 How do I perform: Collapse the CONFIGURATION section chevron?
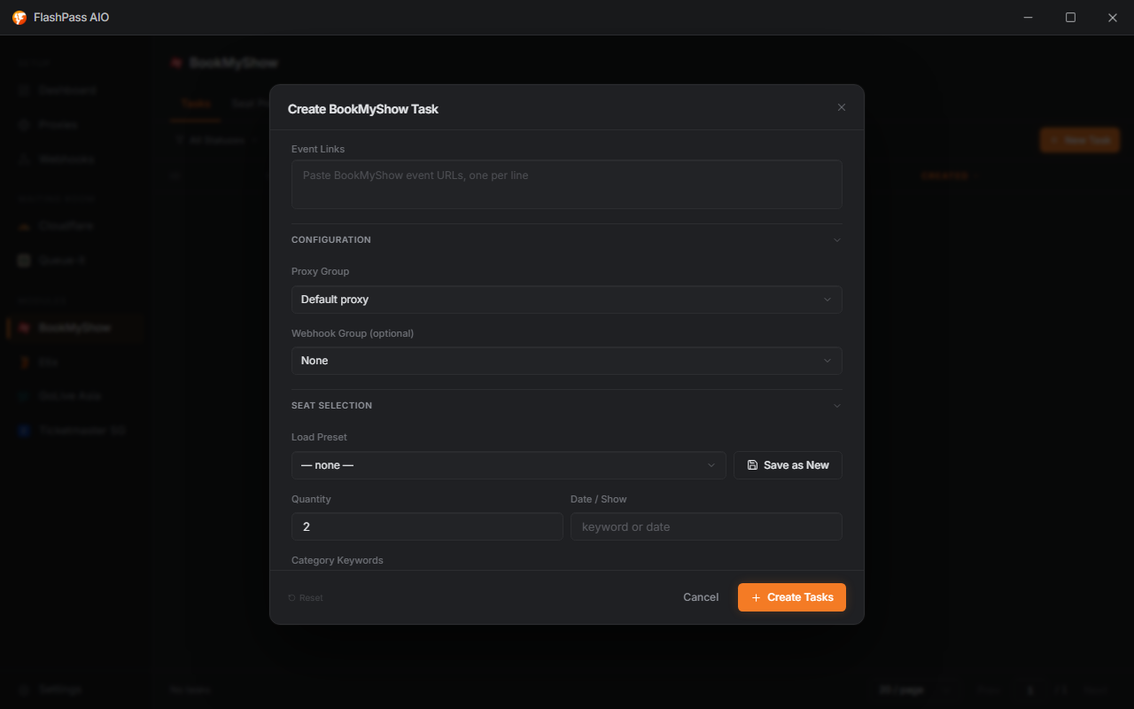tap(837, 240)
